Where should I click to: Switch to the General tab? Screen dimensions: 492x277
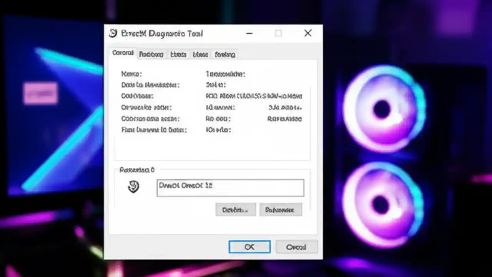[x=122, y=53]
